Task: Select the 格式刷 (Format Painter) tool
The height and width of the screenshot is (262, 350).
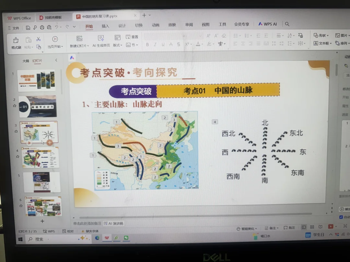Action: point(16,39)
